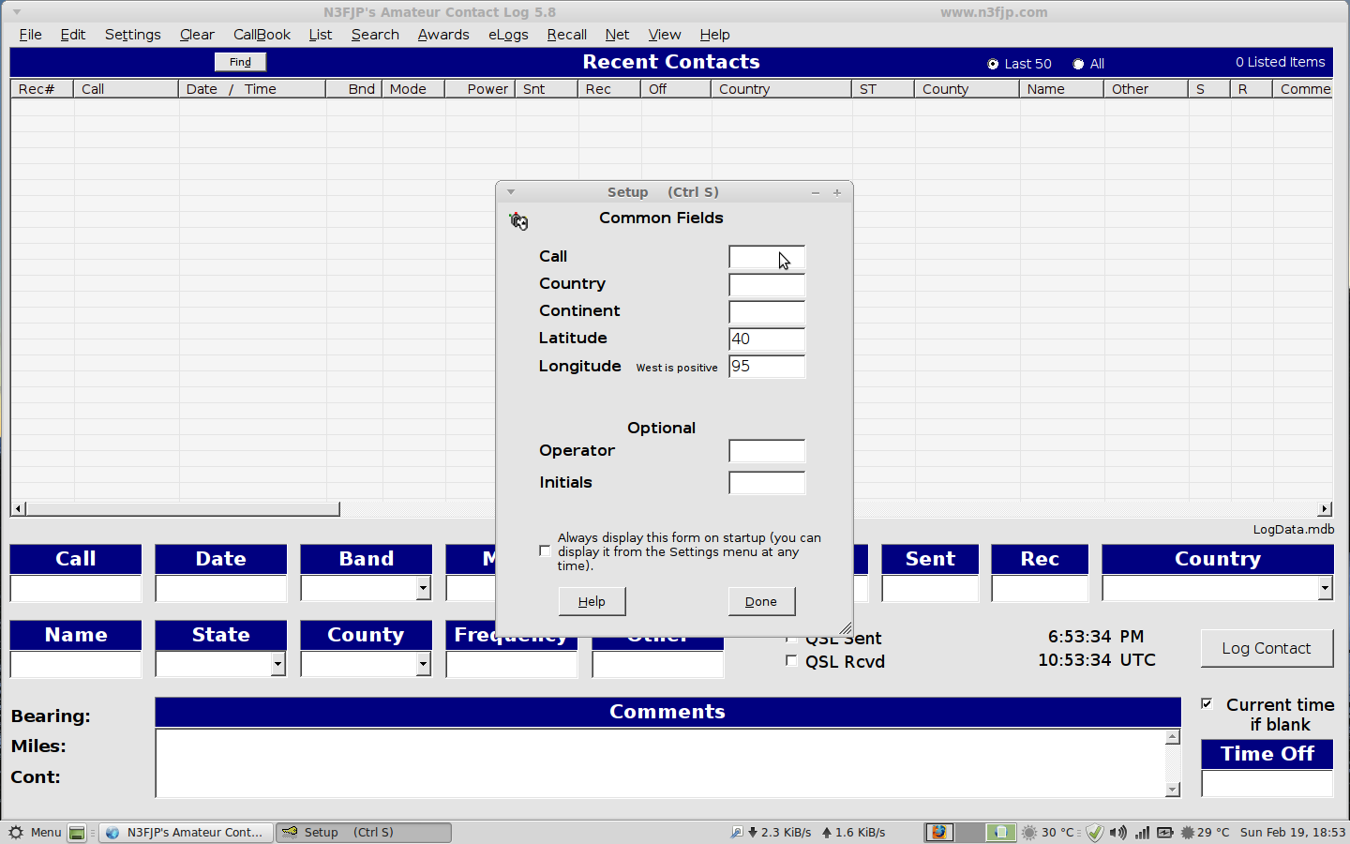Open the taskbar Menu launcher

pos(35,832)
